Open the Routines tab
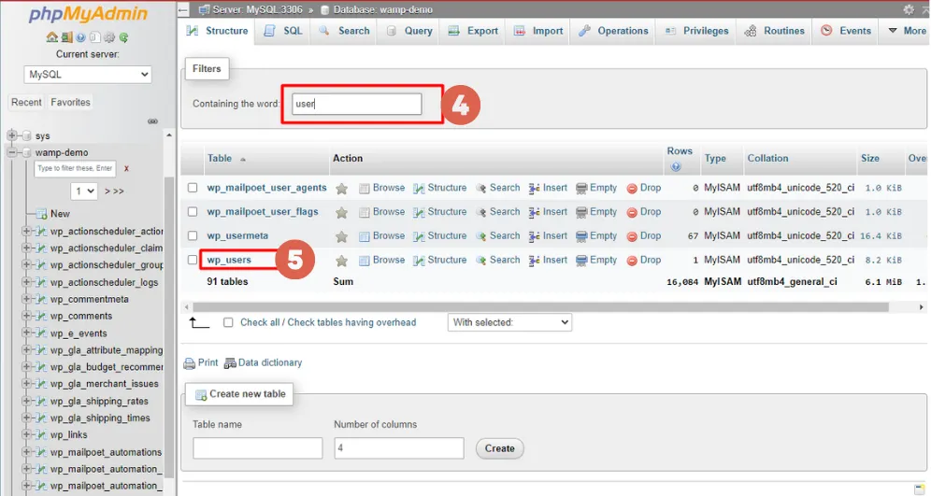 pos(774,31)
